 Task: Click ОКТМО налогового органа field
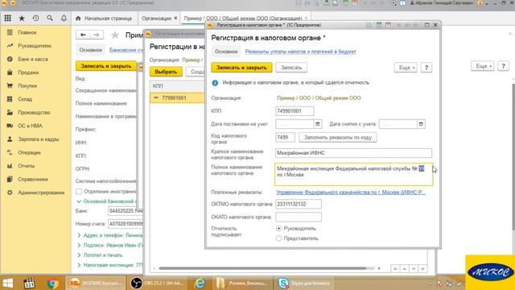(x=299, y=204)
